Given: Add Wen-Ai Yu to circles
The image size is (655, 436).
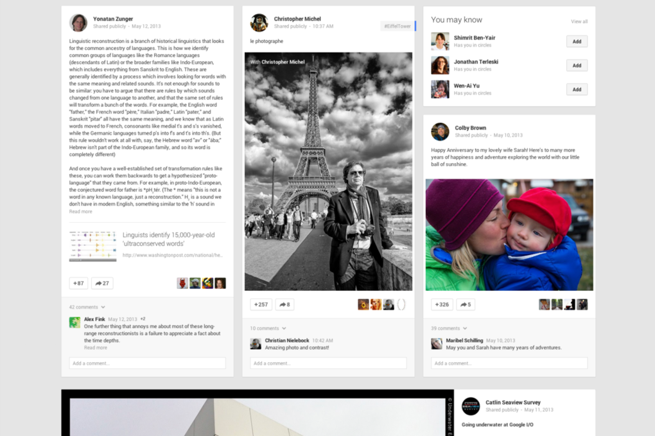Looking at the screenshot, I should click(x=577, y=89).
